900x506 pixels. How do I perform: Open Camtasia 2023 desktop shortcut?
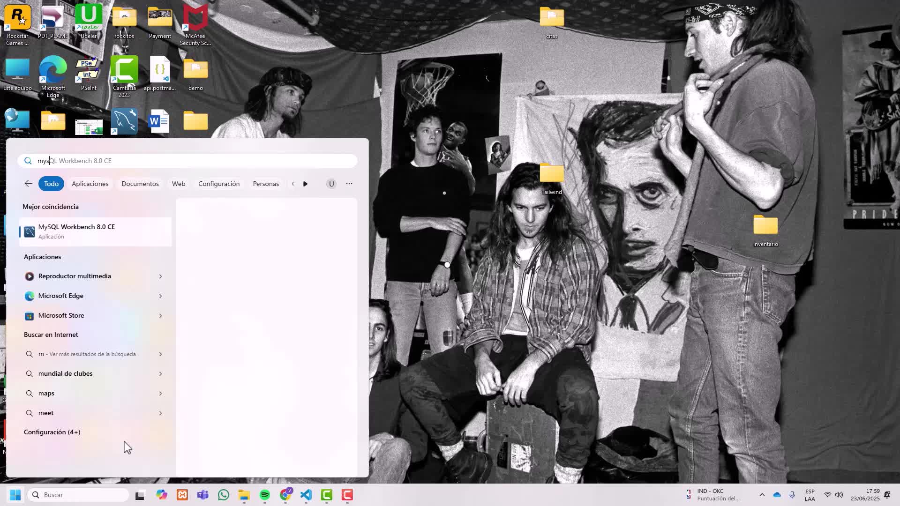[124, 77]
